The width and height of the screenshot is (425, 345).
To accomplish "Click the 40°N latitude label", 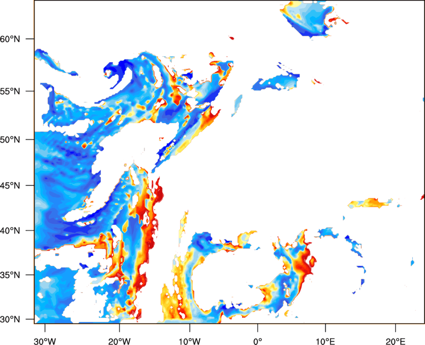I will tap(10, 231).
